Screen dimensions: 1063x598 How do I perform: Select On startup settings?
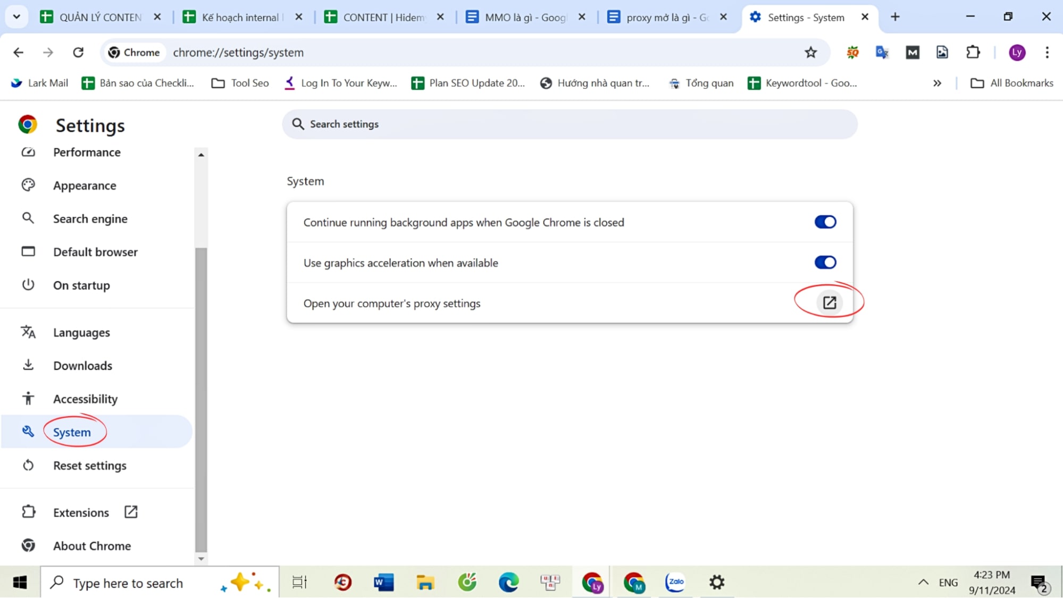click(81, 285)
